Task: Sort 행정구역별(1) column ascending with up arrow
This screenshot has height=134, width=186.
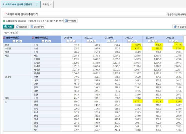Action: [14, 41]
